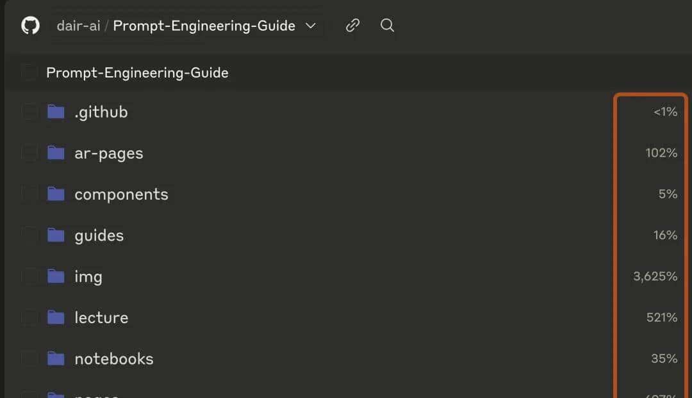Enable the lecture folder checkbox
Screen dimensions: 692x398
(x=29, y=317)
